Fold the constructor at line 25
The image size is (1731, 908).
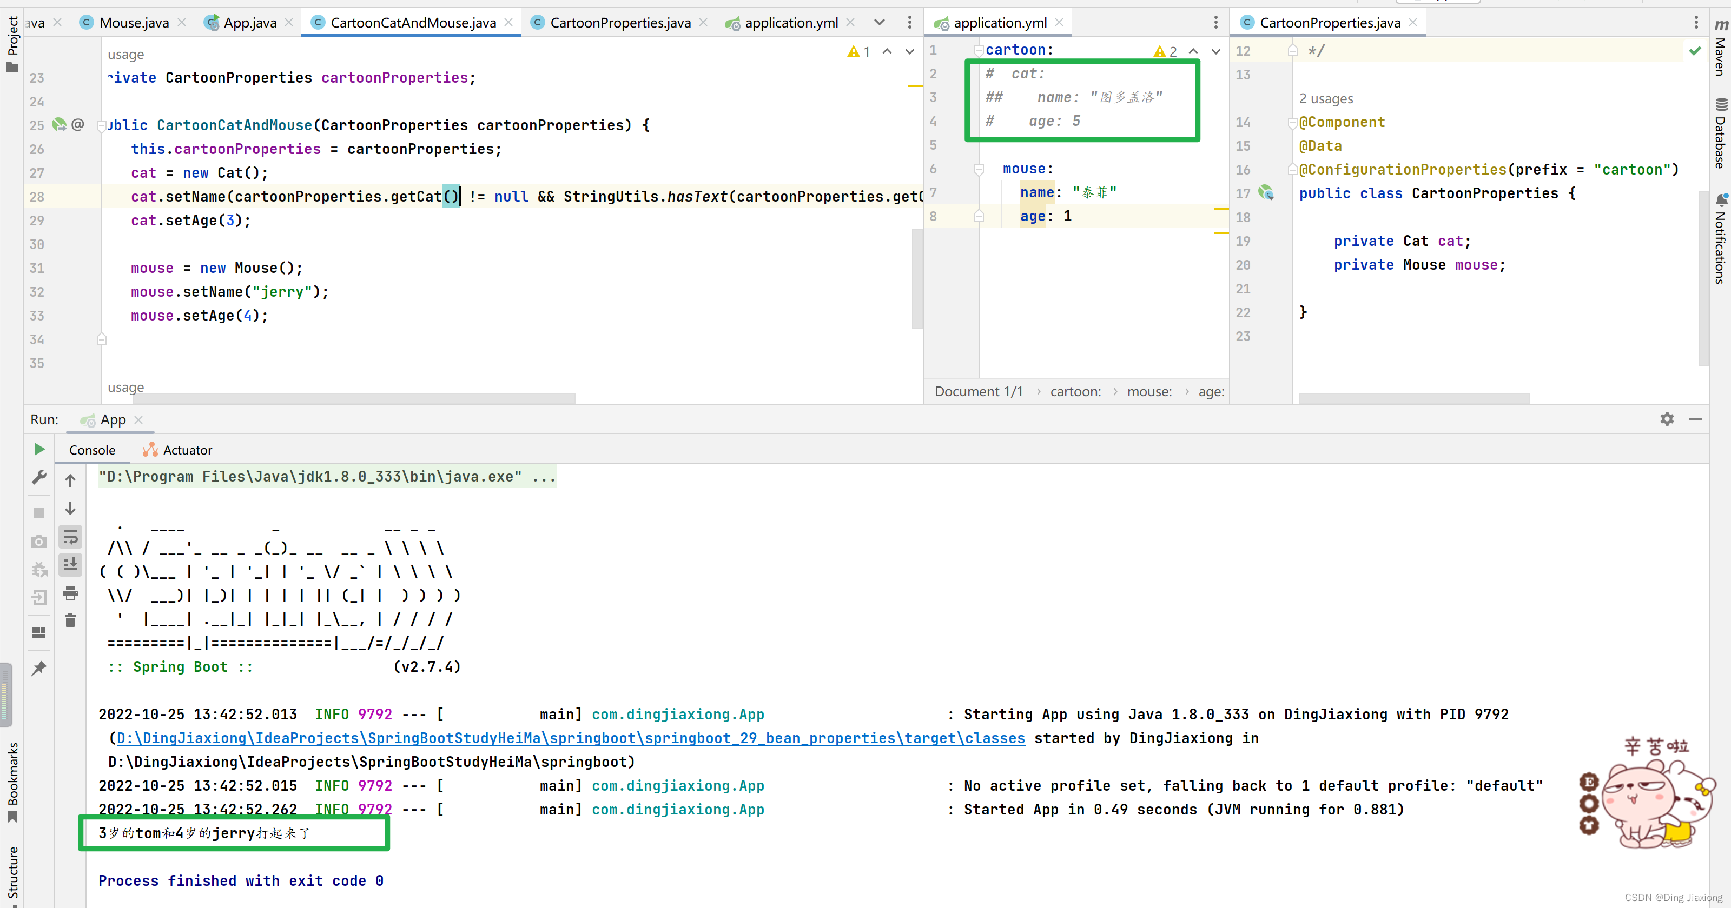[102, 125]
